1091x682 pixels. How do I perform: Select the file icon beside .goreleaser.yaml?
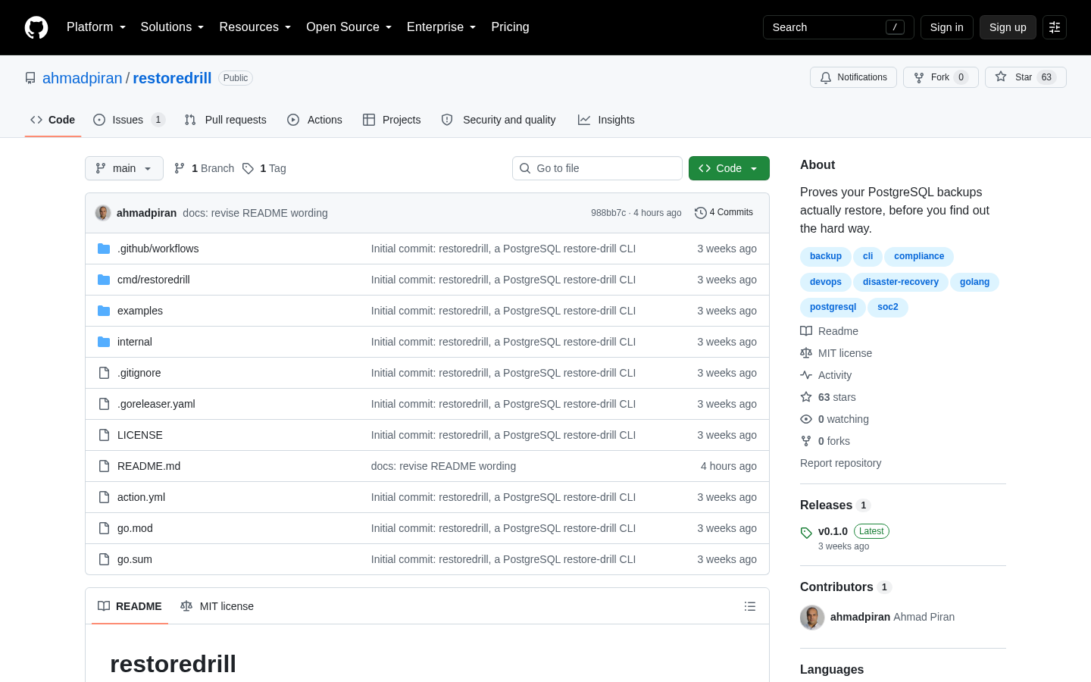(104, 404)
